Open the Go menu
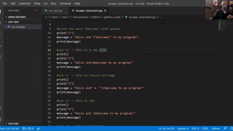The image size is (233, 131). [x=46, y=3]
